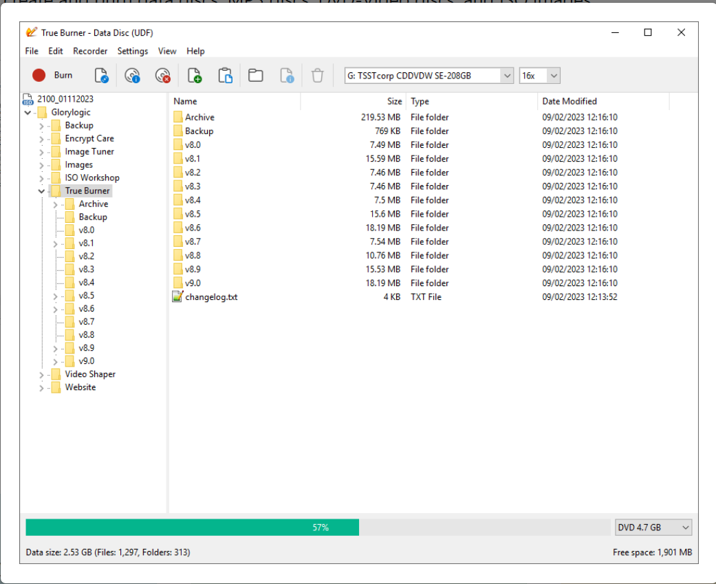Click the green 57% disc usage bar
Screen dimensions: 716x584
click(193, 528)
